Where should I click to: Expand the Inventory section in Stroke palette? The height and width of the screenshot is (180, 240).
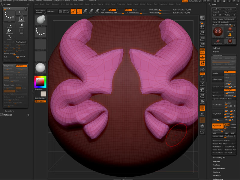(x=9, y=111)
